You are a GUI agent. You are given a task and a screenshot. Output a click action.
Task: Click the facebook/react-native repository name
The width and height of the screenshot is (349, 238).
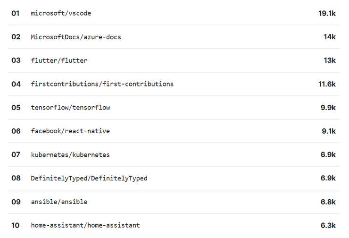(x=70, y=131)
